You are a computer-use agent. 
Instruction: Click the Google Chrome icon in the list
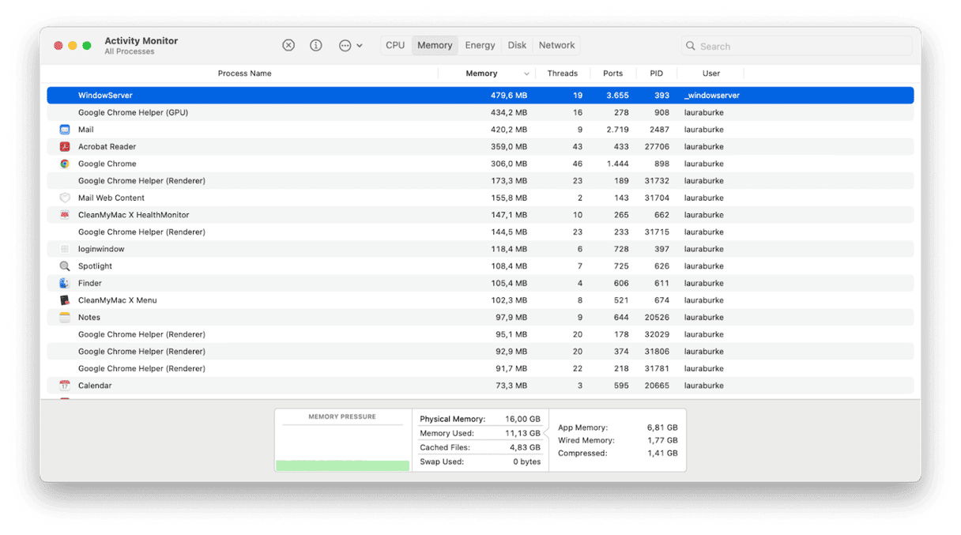pos(66,164)
